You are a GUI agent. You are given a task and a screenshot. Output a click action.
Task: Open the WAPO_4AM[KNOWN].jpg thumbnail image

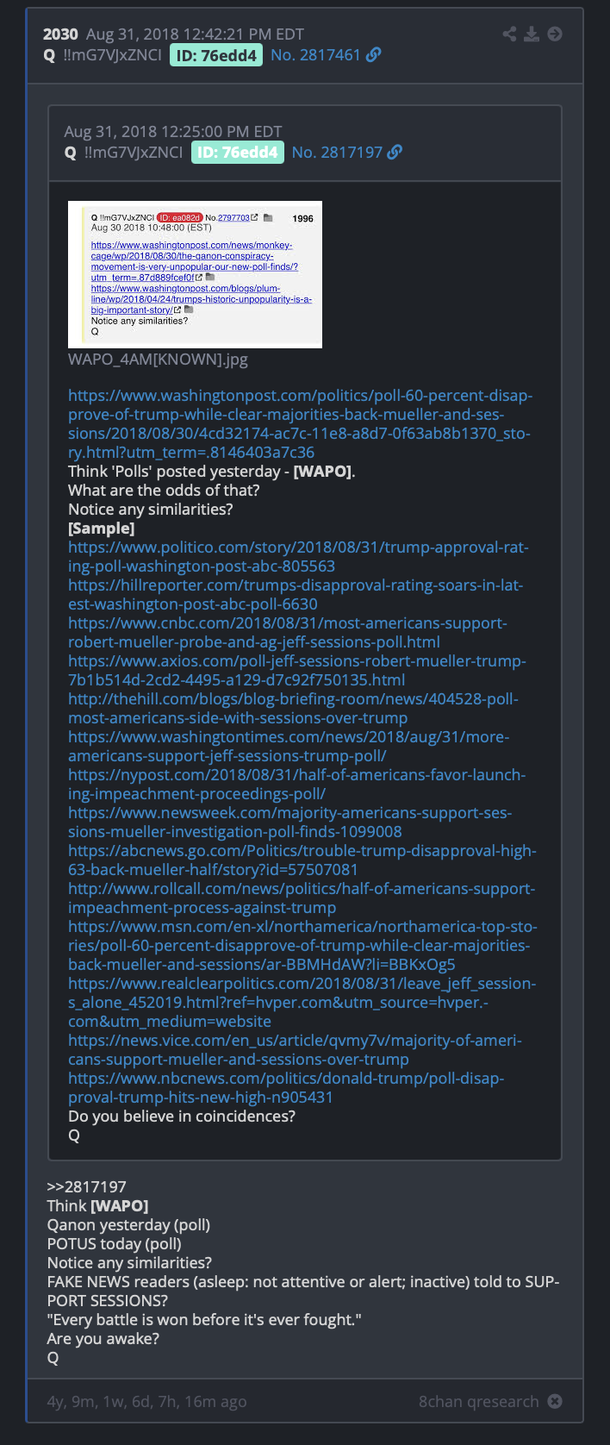tap(195, 274)
